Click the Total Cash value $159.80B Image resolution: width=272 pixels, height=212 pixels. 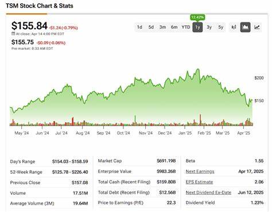point(166,182)
